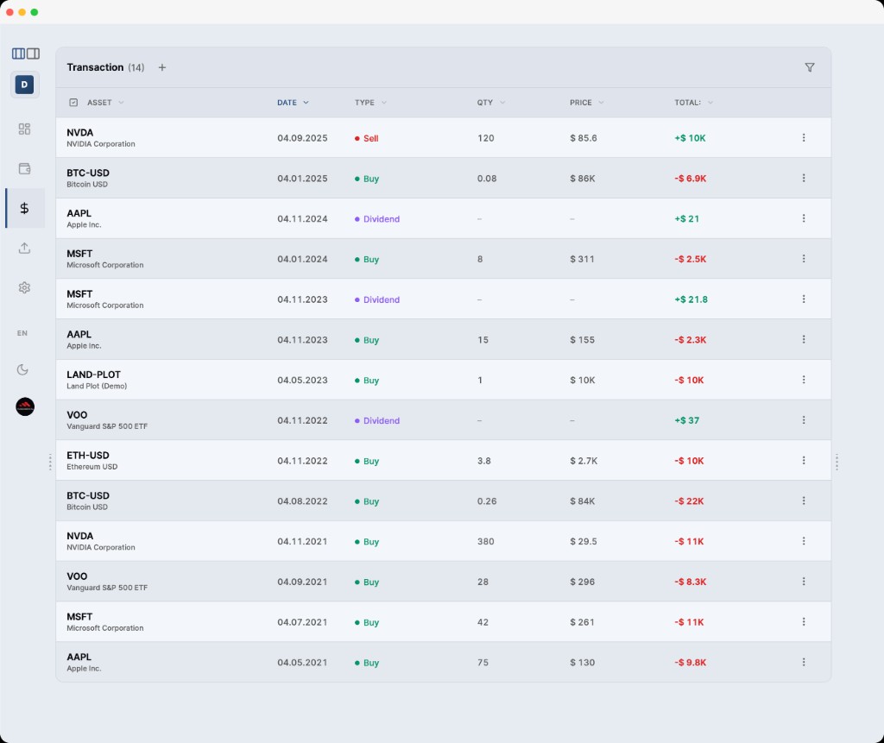Open the settings gear icon
This screenshot has height=743, width=884.
(x=24, y=287)
